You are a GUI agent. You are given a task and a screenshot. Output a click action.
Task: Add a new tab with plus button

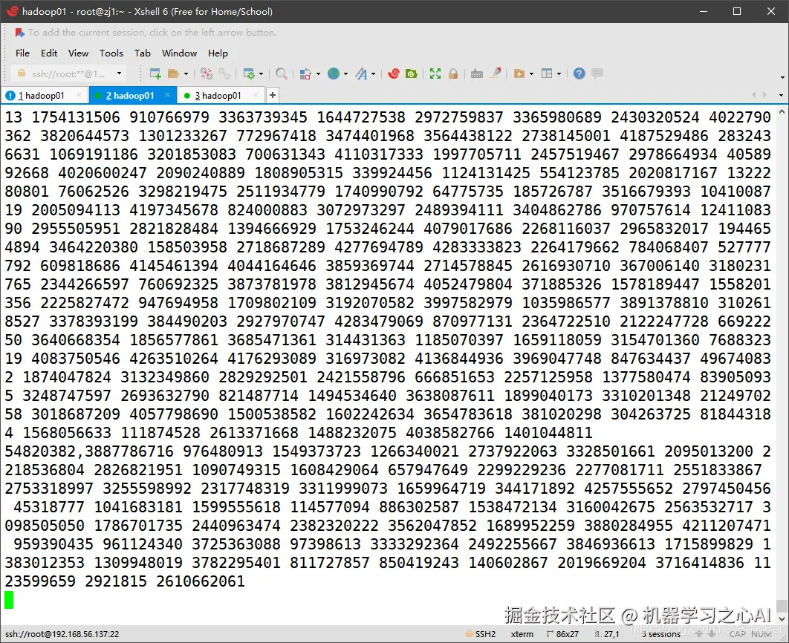point(272,95)
